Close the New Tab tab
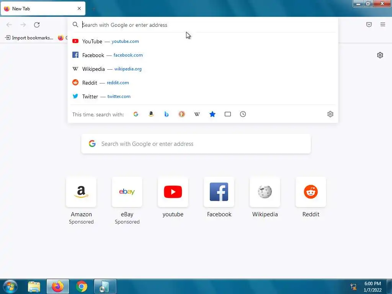The height and width of the screenshot is (294, 392). click(x=79, y=8)
